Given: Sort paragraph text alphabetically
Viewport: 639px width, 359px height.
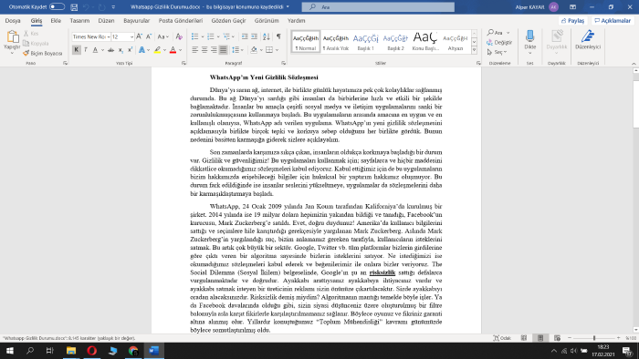Looking at the screenshot, I should click(x=267, y=36).
